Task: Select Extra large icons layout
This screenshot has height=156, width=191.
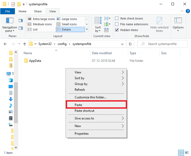Action: [42, 19]
